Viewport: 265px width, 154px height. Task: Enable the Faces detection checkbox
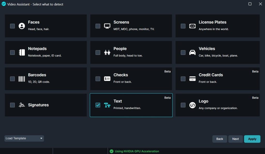click(12, 26)
